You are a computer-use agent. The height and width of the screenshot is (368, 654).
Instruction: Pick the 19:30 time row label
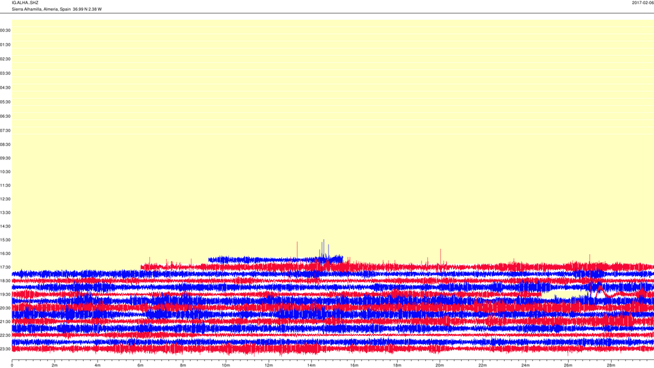5,294
